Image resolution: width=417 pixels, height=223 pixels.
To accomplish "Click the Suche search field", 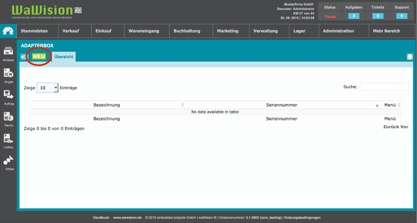I will click(384, 86).
